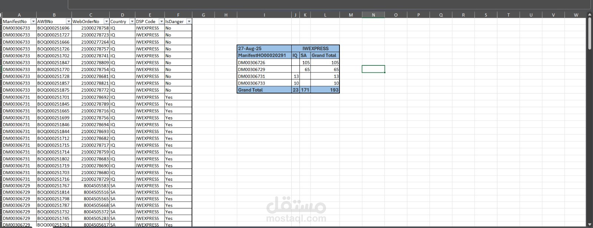Click the IWEXPRESS pivot table title cell

coord(315,48)
